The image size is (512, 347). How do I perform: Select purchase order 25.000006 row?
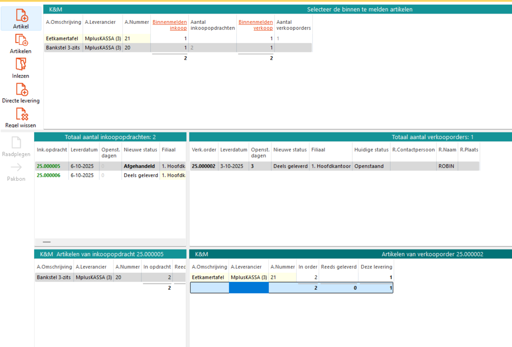tap(48, 175)
